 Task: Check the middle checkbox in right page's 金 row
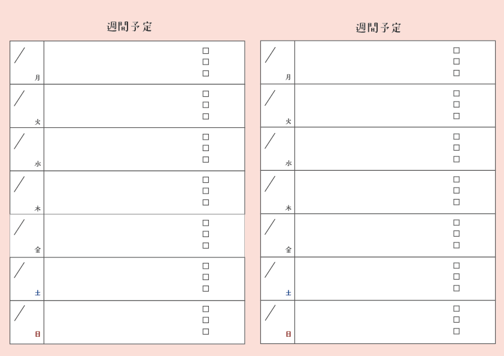click(x=457, y=234)
